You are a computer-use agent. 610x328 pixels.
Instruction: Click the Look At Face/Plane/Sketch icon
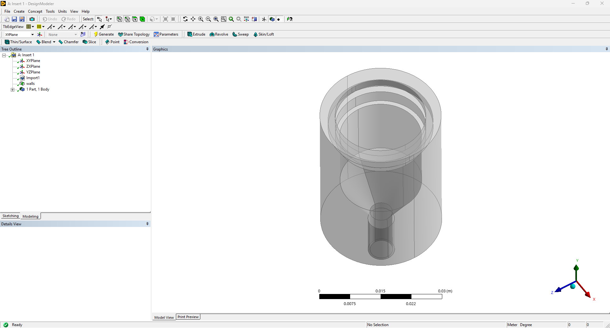pyautogui.click(x=290, y=19)
